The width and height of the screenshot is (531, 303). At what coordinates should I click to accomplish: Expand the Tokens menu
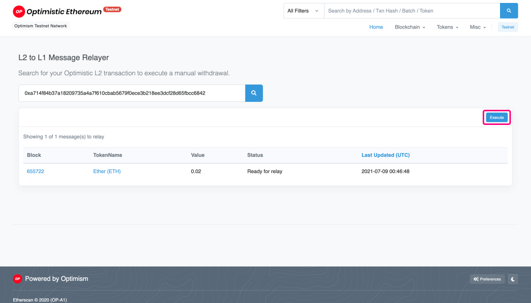pyautogui.click(x=447, y=27)
